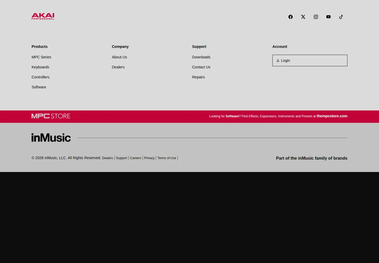Click the MPC Store logo
379x263 pixels.
click(x=51, y=116)
